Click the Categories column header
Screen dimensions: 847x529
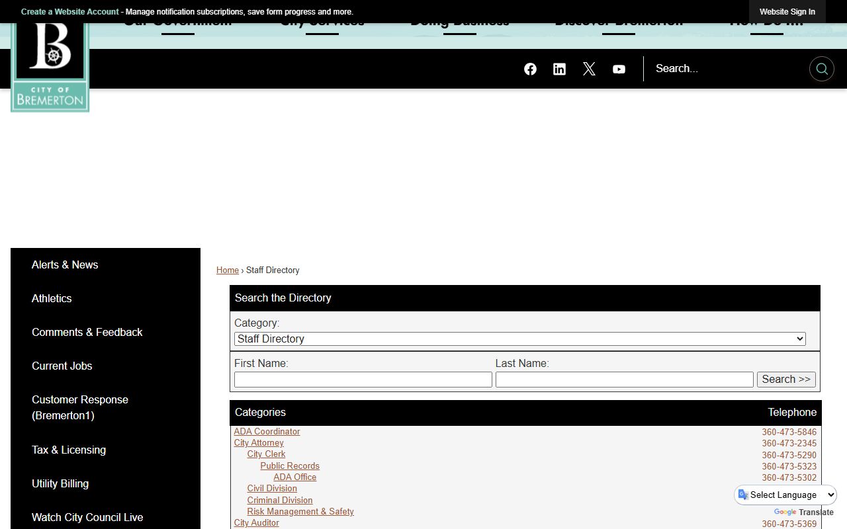(x=260, y=413)
